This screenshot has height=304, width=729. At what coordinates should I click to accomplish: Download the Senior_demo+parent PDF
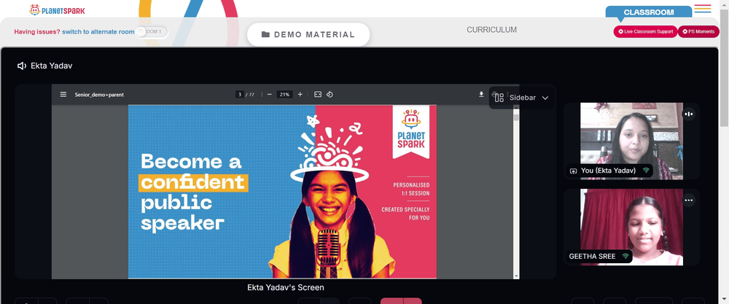481,94
